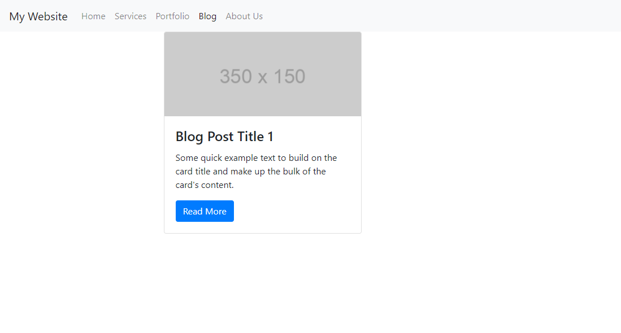Navigate to the Portfolio section
Viewport: 621px width, 333px height.
(172, 16)
